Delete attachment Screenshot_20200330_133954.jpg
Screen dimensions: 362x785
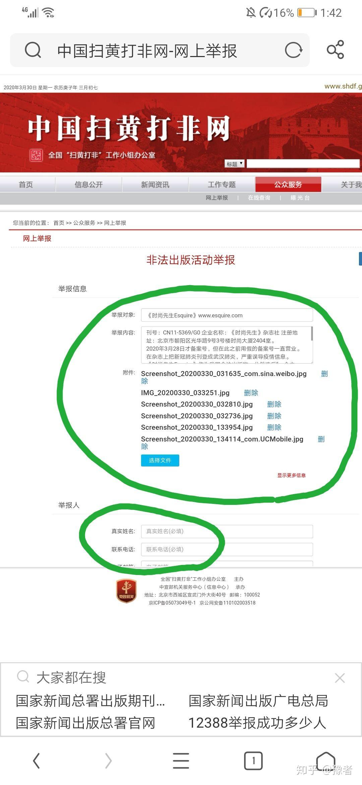pyautogui.click(x=274, y=427)
